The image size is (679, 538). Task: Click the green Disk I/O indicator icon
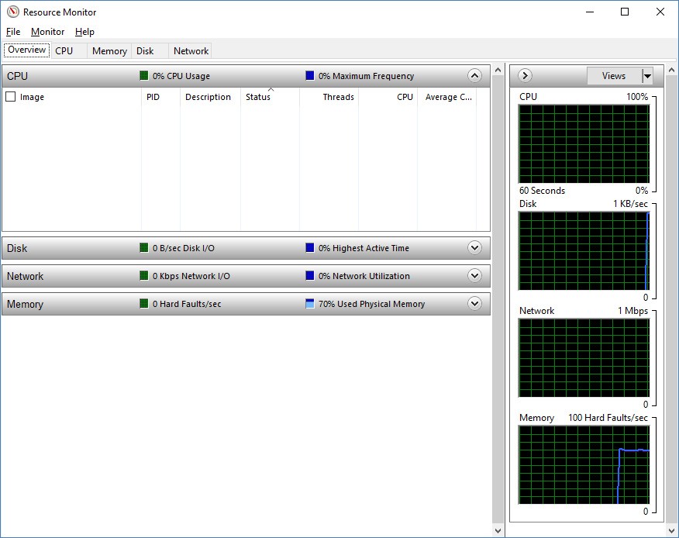pos(144,248)
